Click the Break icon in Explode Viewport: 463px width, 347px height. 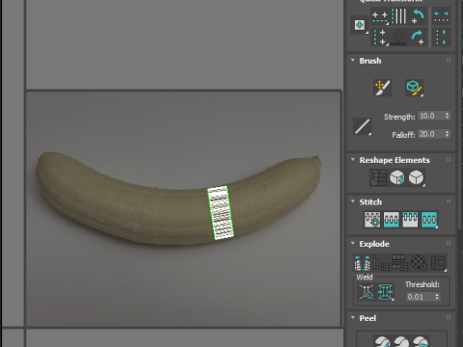coord(363,263)
